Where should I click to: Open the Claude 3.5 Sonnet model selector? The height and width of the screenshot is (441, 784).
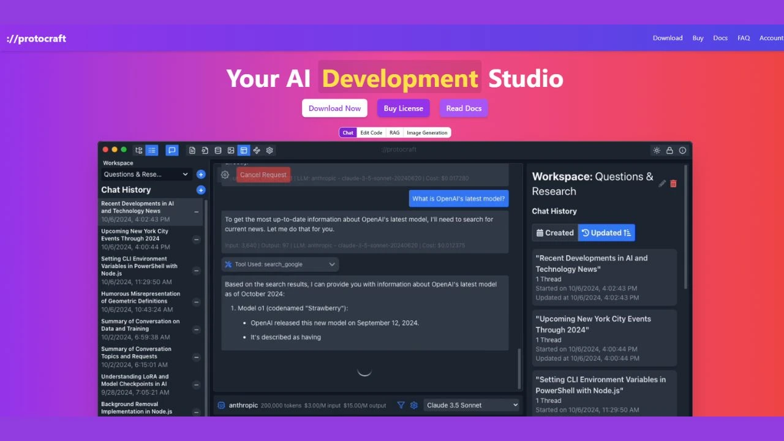(x=470, y=405)
